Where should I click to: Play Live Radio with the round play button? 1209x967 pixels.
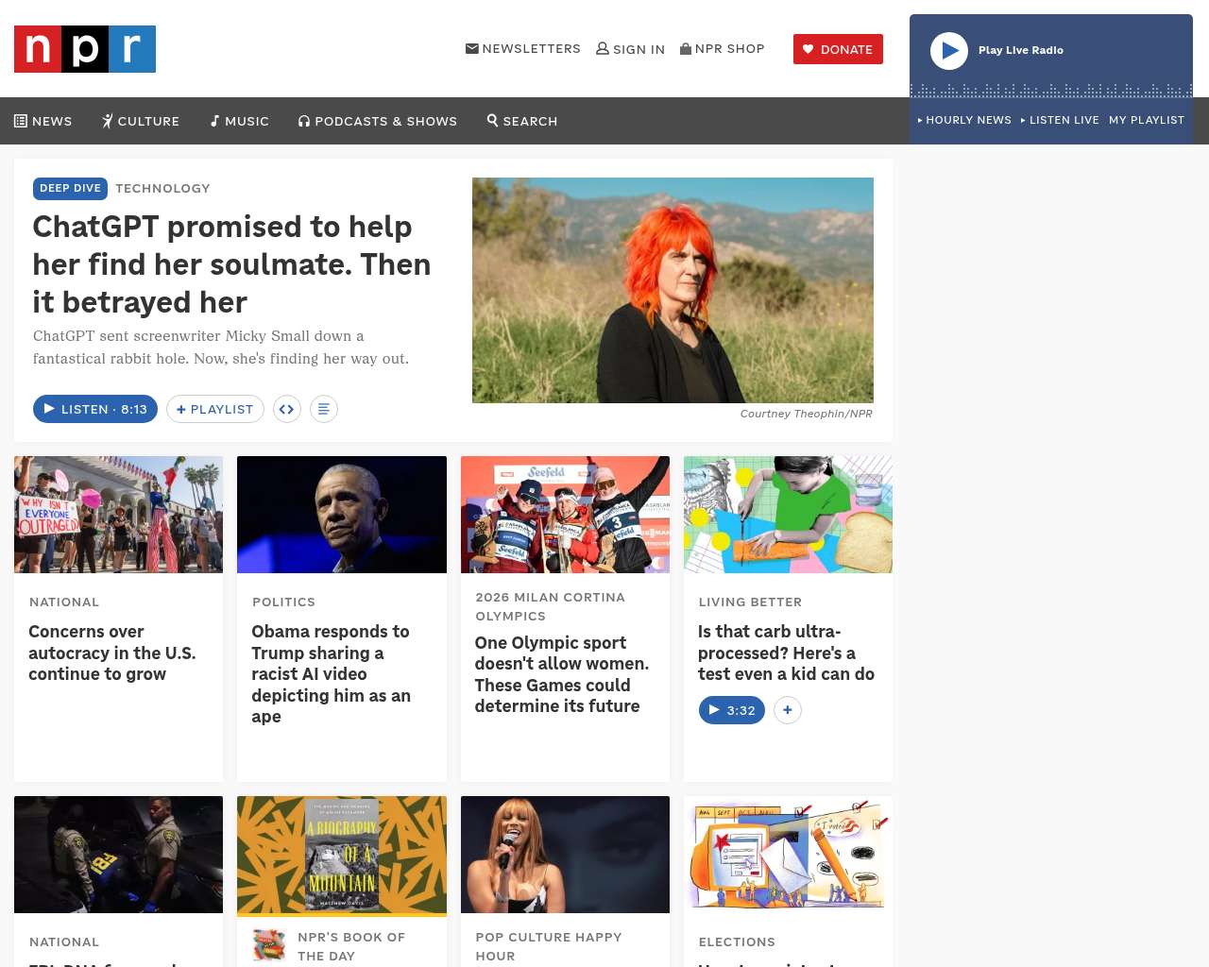tap(949, 51)
